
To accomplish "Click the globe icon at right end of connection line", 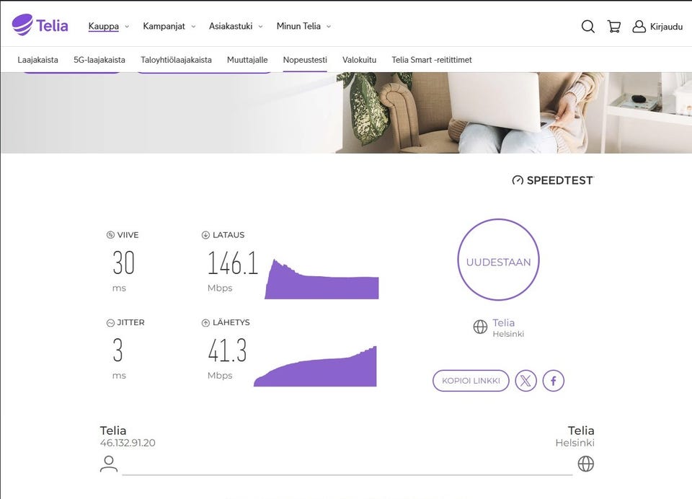I will 585,464.
